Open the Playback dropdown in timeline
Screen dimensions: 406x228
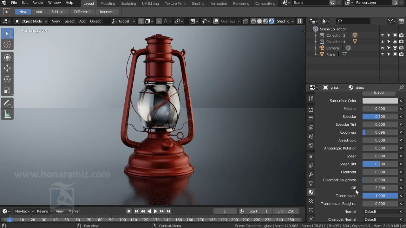coord(24,211)
